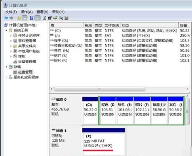Click the horizontal scrollbar left arrow
192x156 pixels.
pyautogui.click(x=52, y=89)
